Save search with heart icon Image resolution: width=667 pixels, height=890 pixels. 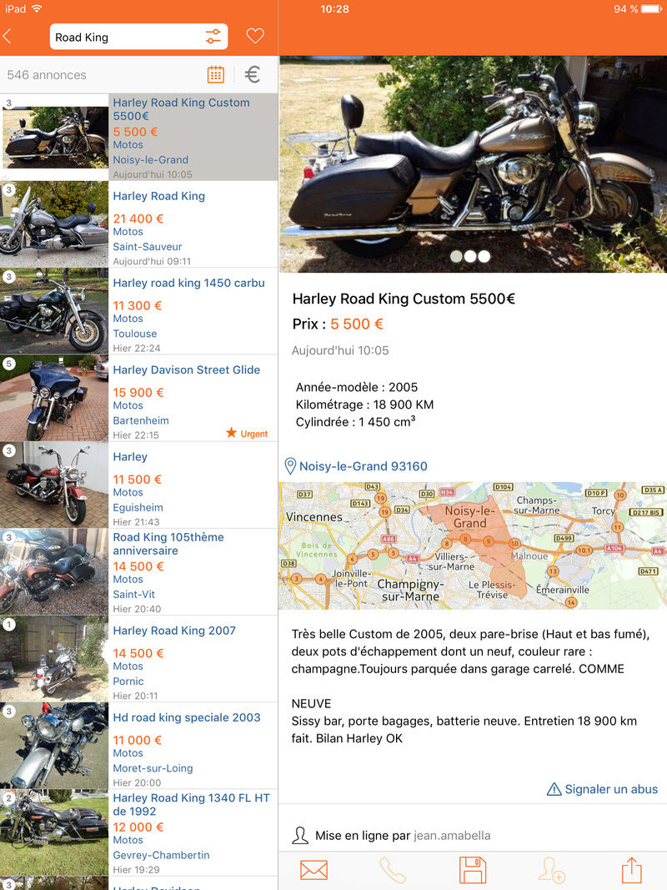255,37
